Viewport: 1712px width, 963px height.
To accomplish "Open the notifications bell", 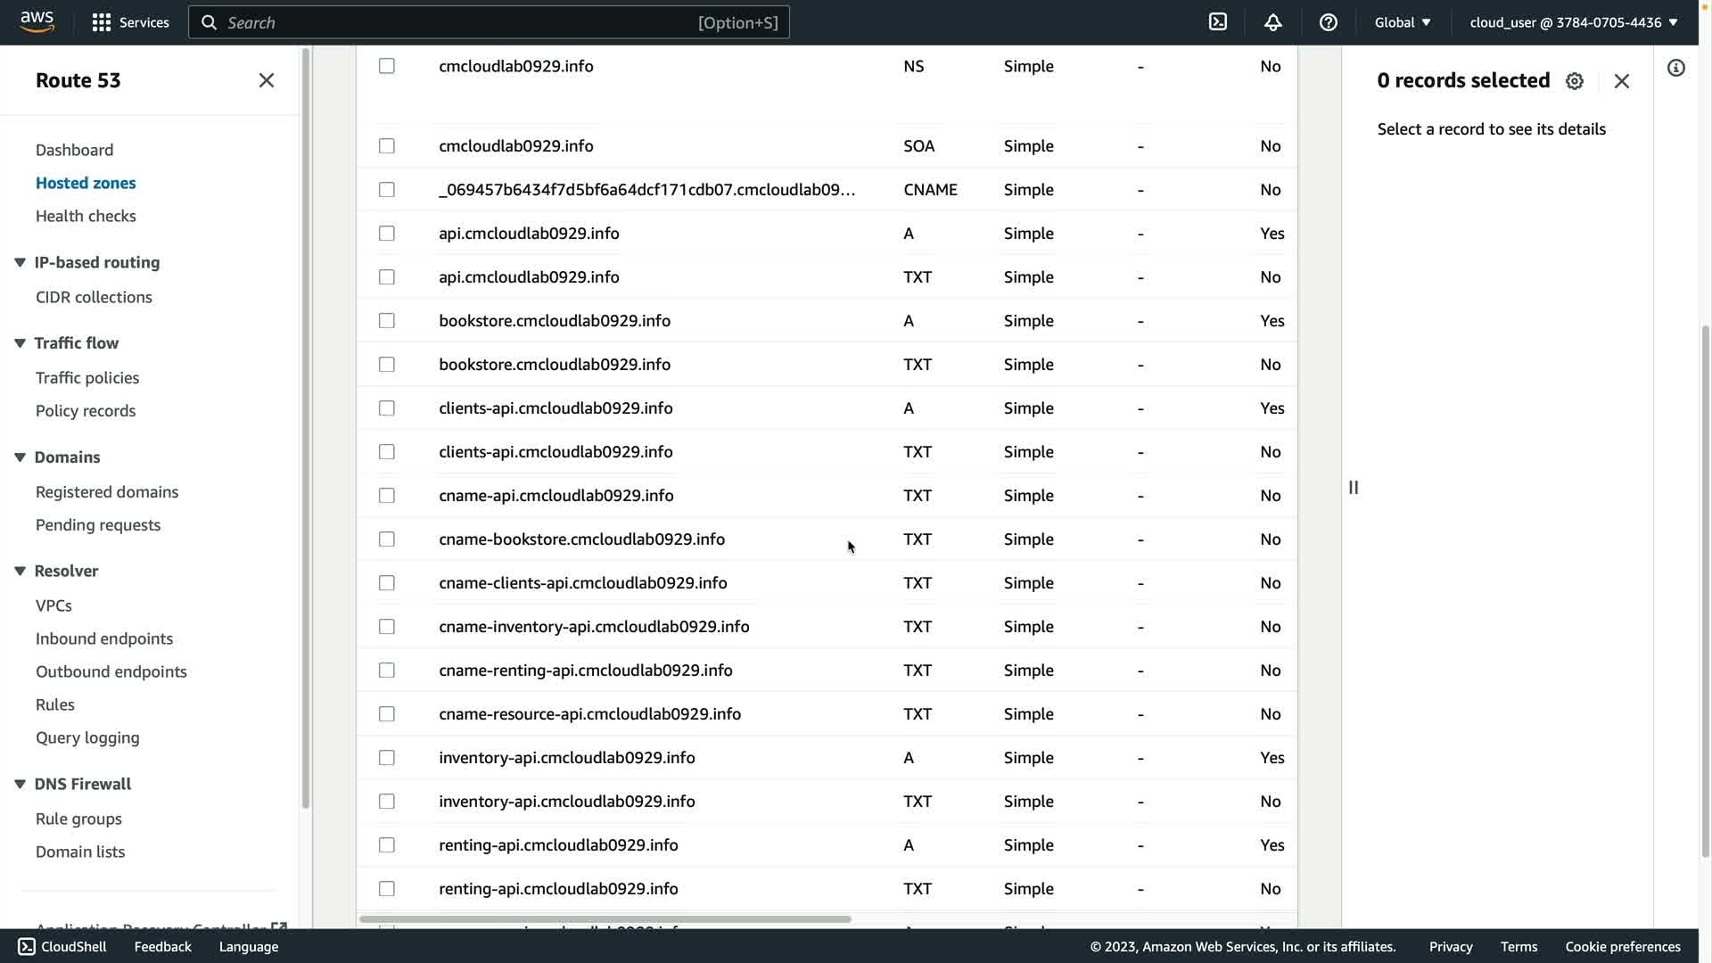I will 1273,22.
